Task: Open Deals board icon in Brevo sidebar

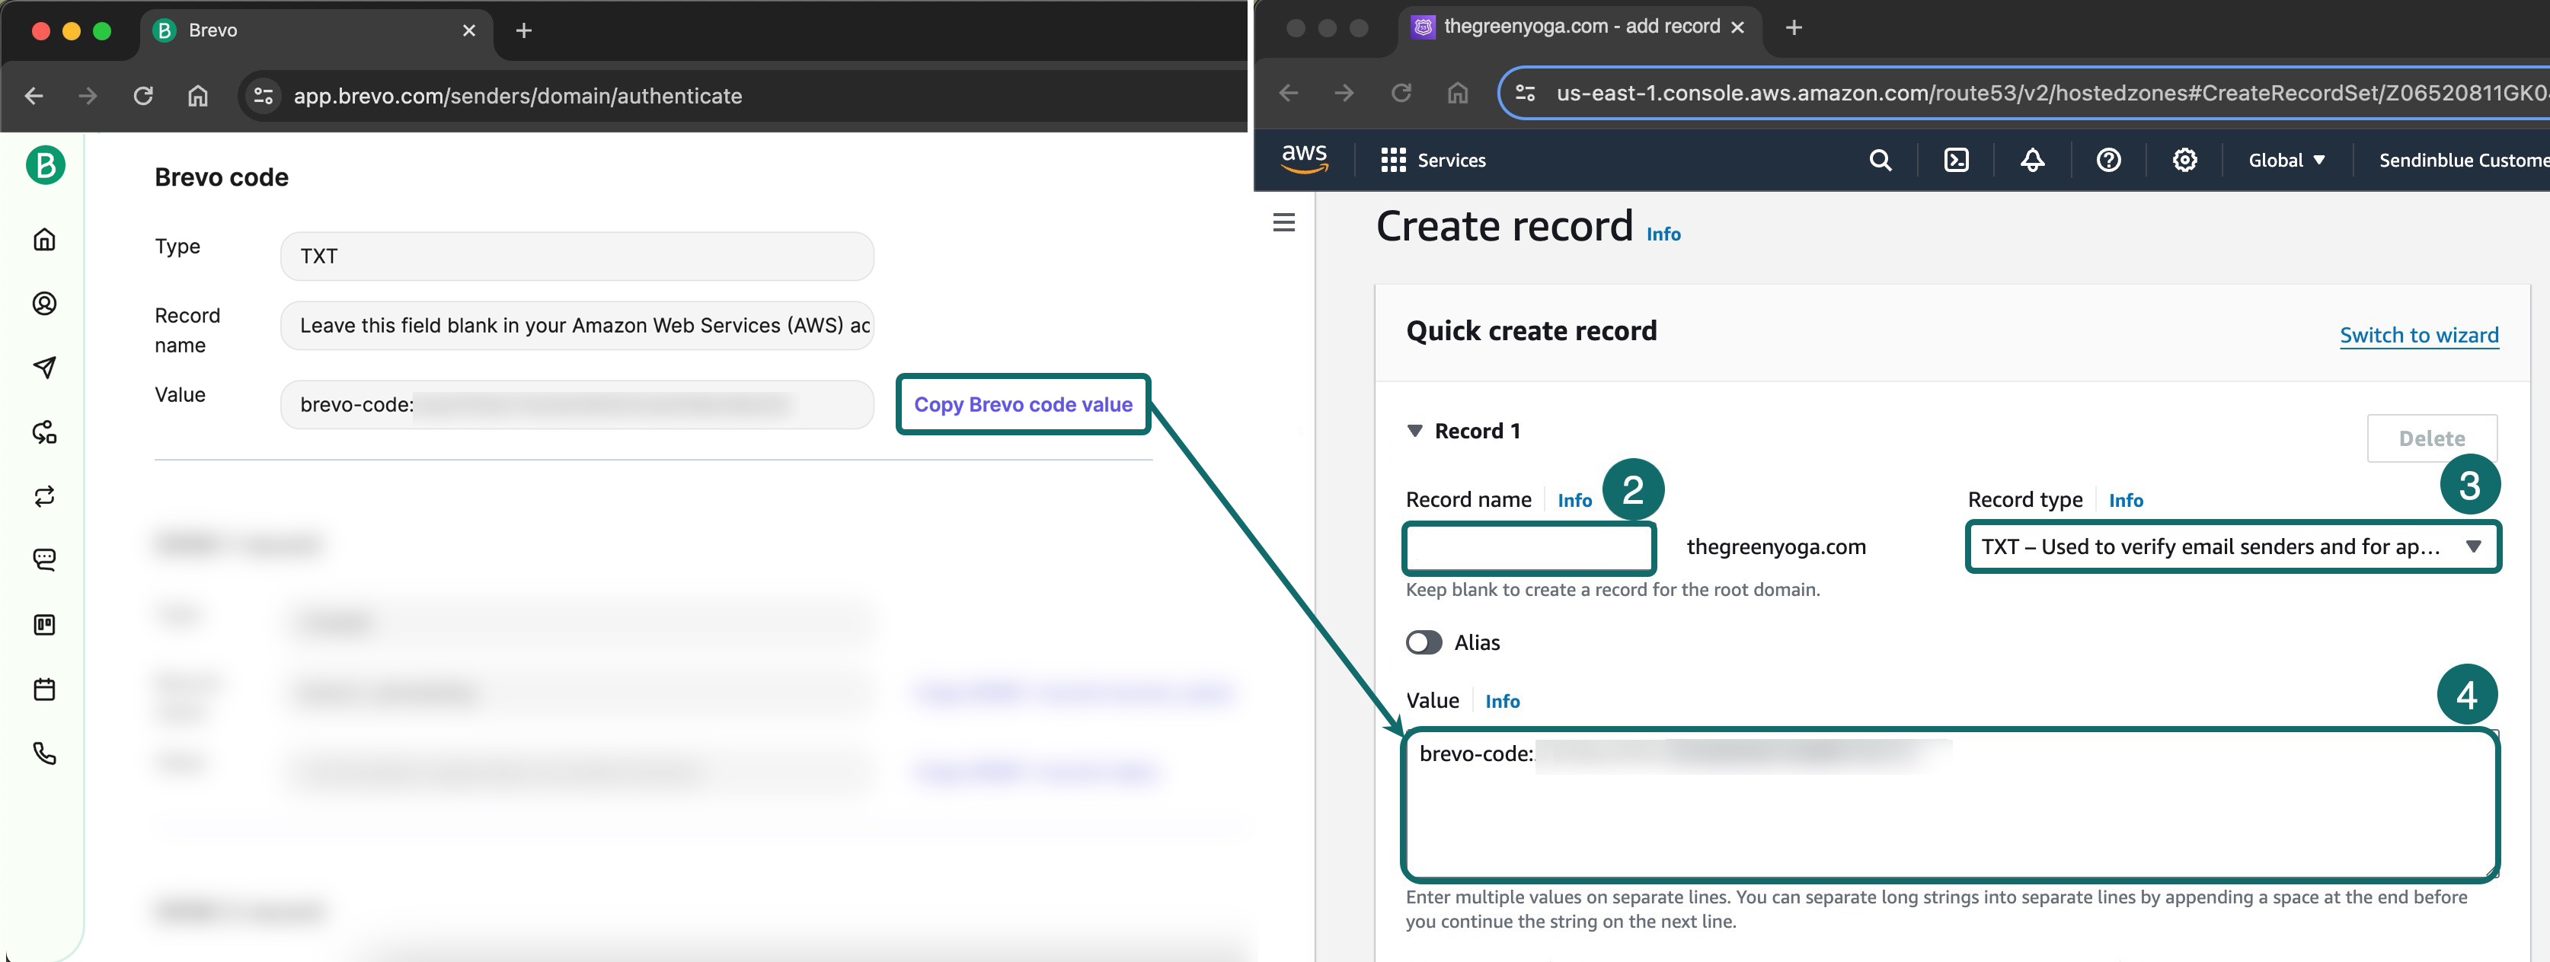Action: pyautogui.click(x=44, y=625)
